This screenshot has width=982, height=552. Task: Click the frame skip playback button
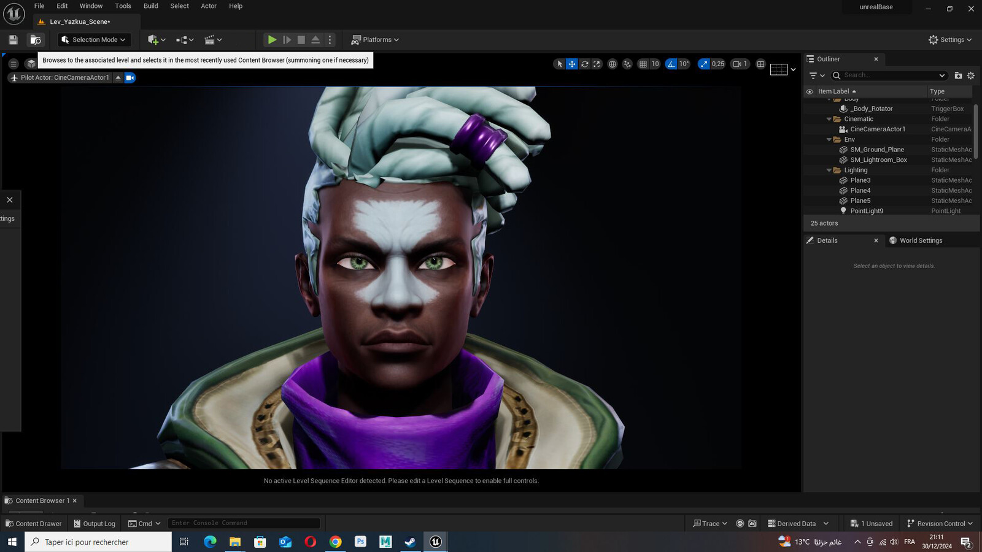tap(287, 40)
